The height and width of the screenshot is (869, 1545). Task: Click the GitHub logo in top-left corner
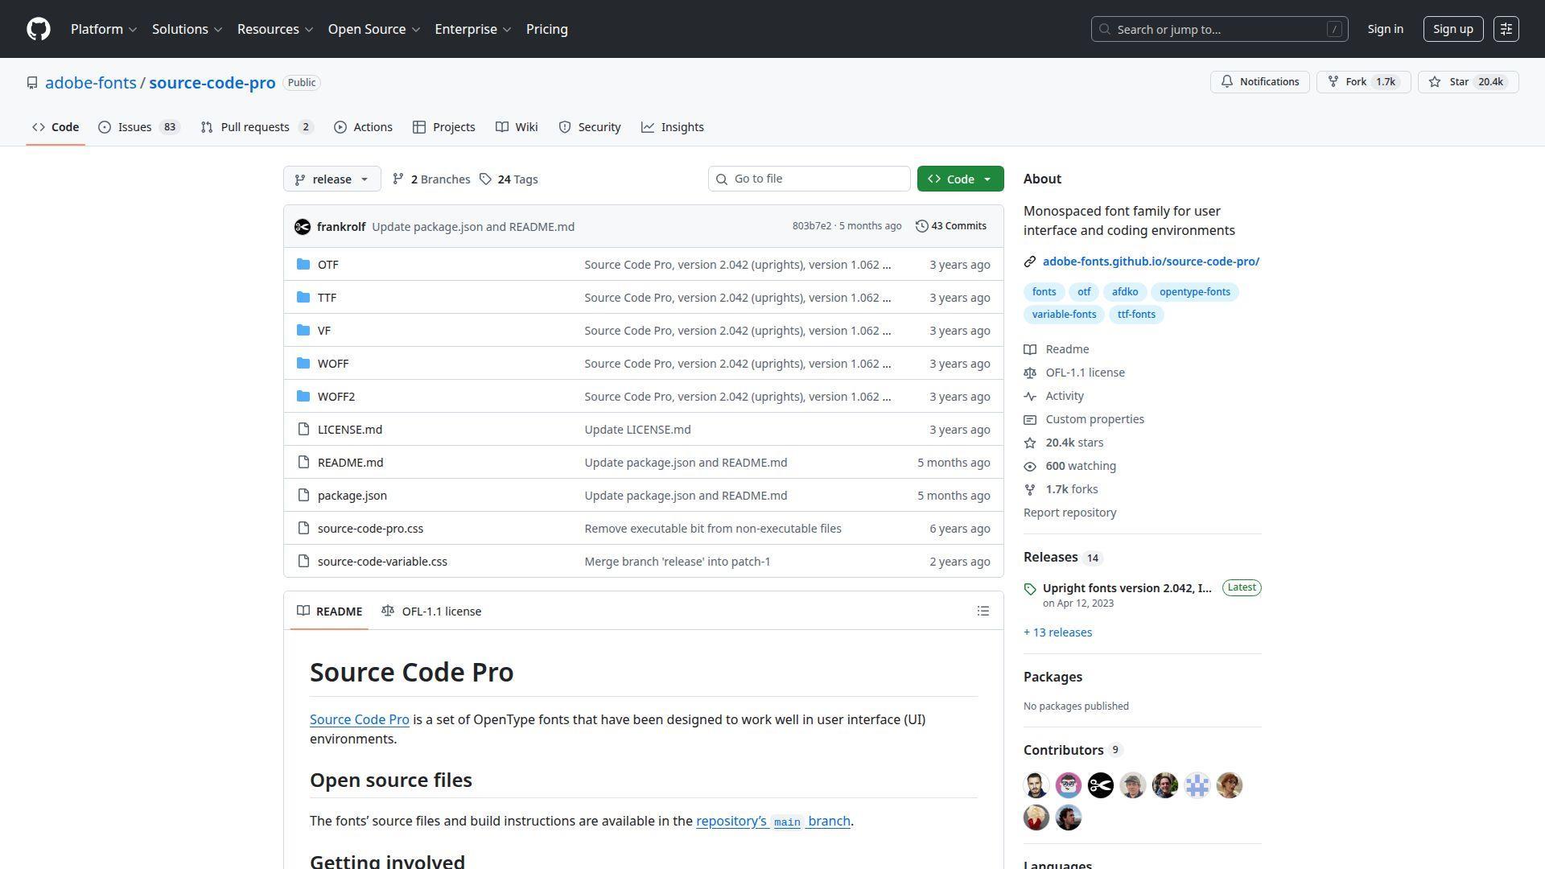[37, 29]
